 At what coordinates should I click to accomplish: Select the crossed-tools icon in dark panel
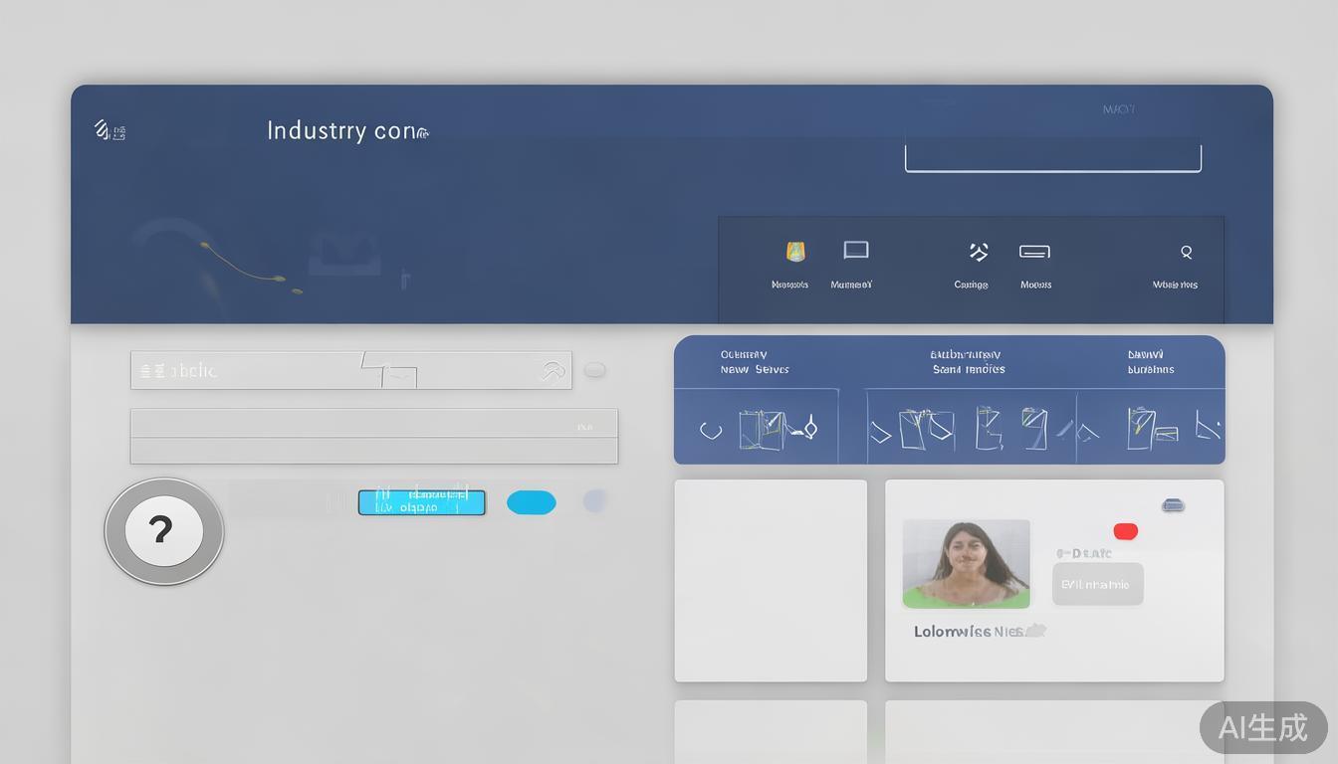click(978, 252)
